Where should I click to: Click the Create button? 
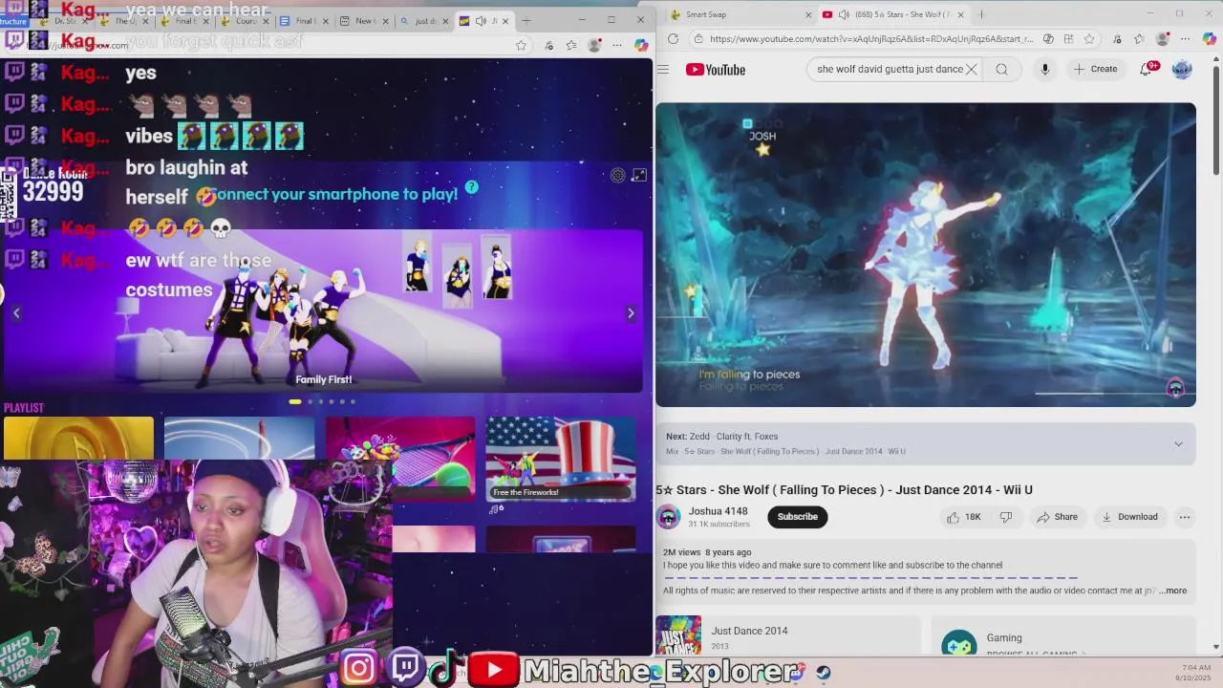pyautogui.click(x=1095, y=69)
